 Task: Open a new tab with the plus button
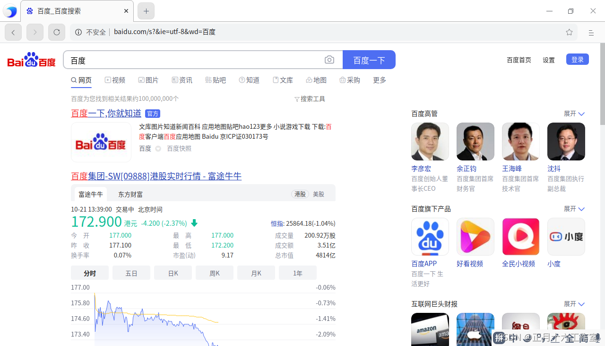[x=146, y=11]
